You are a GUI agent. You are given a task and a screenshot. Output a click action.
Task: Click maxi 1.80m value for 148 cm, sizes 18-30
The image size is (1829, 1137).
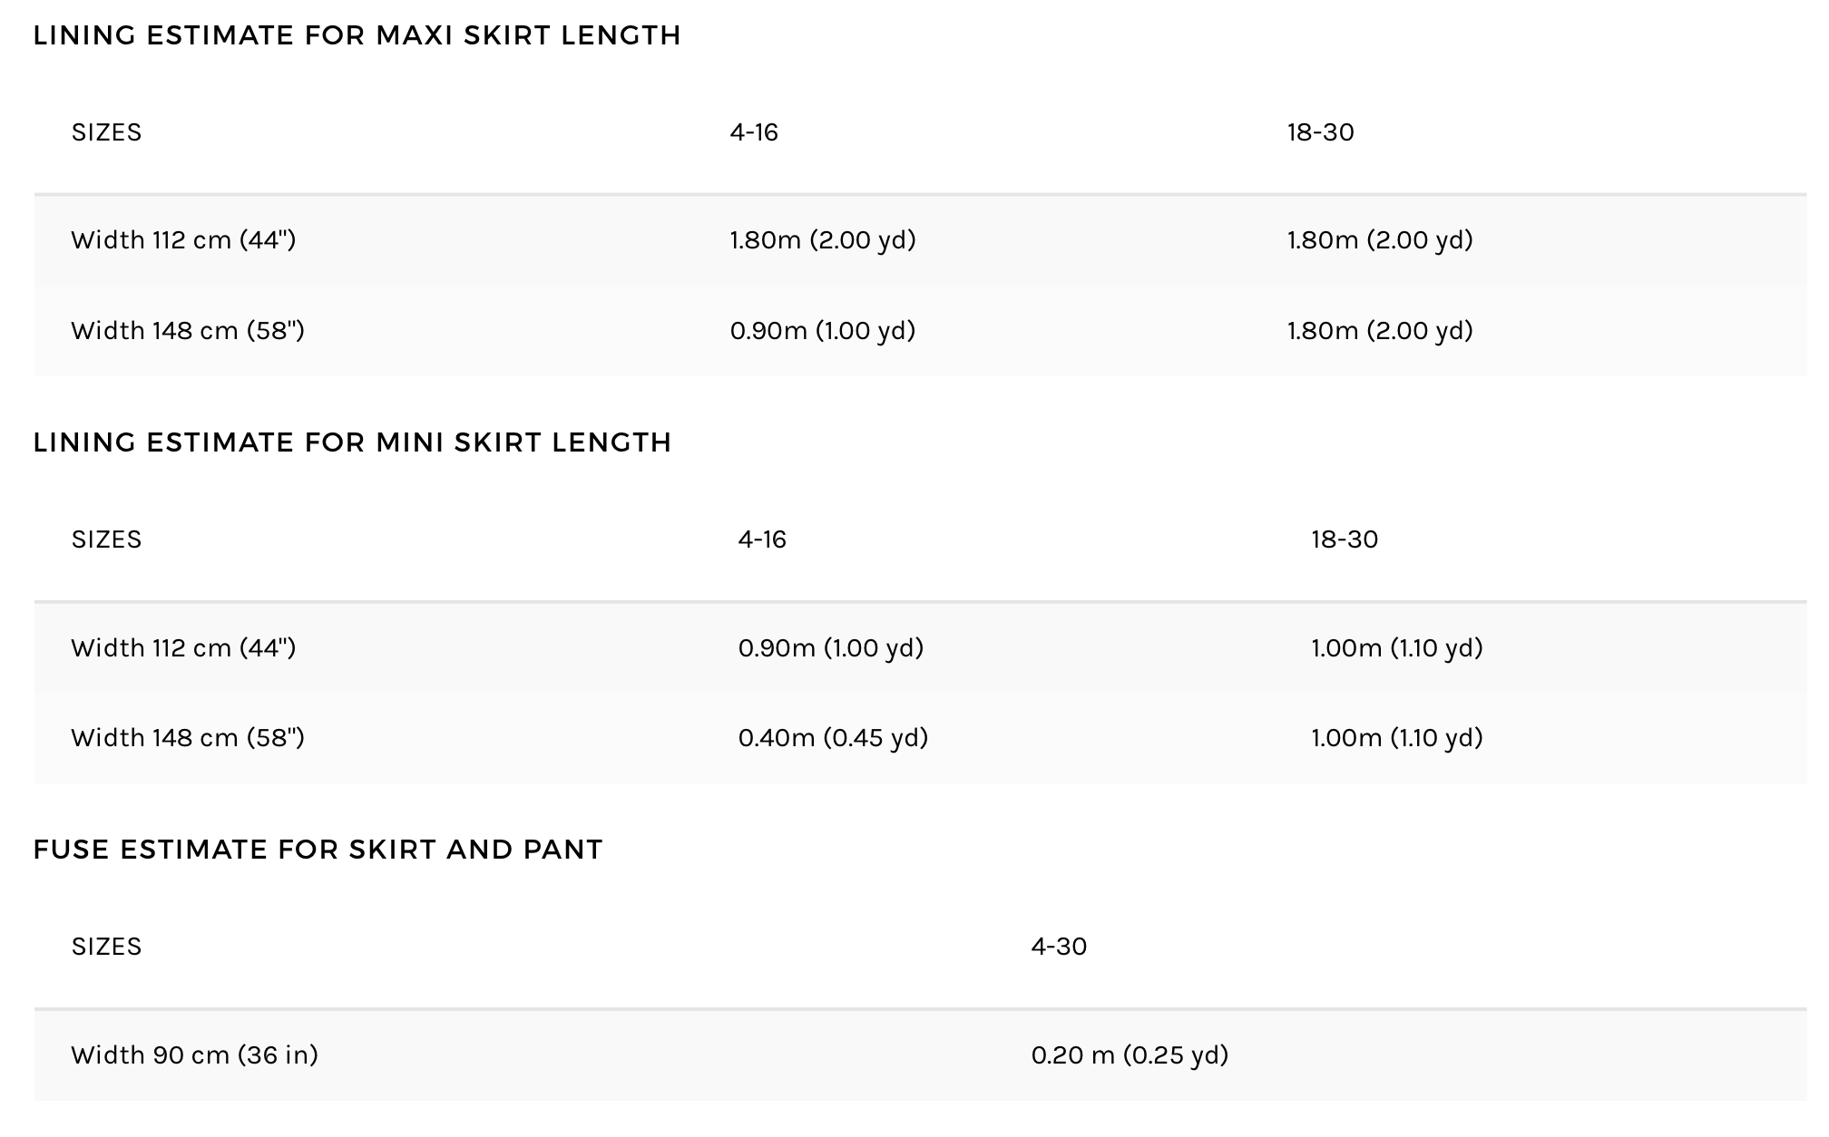tap(1380, 330)
